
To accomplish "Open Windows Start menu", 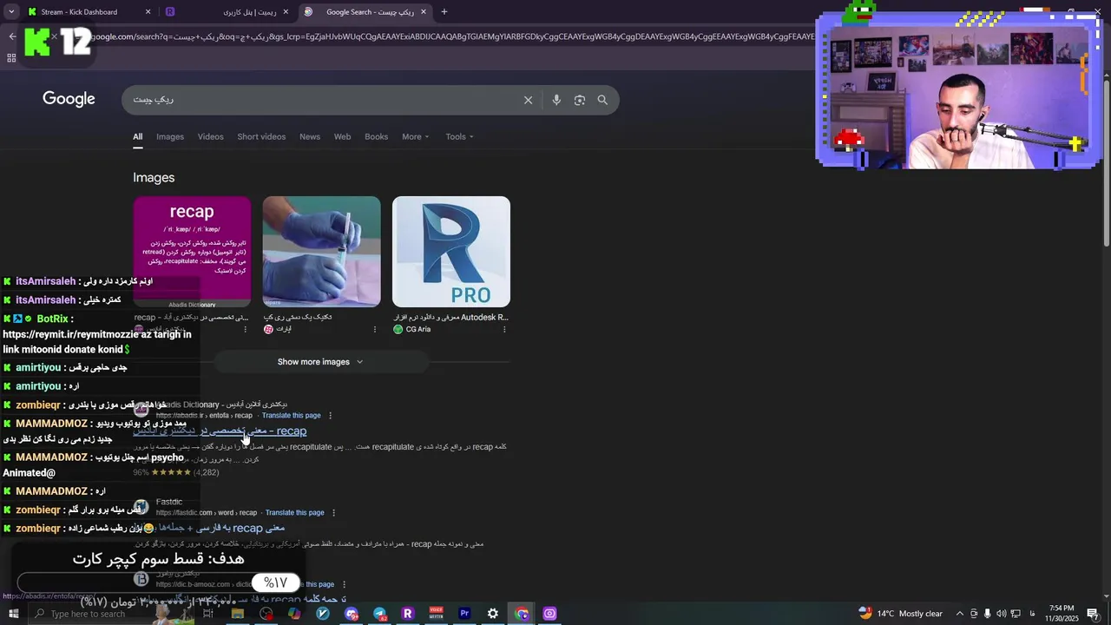I will point(13,614).
